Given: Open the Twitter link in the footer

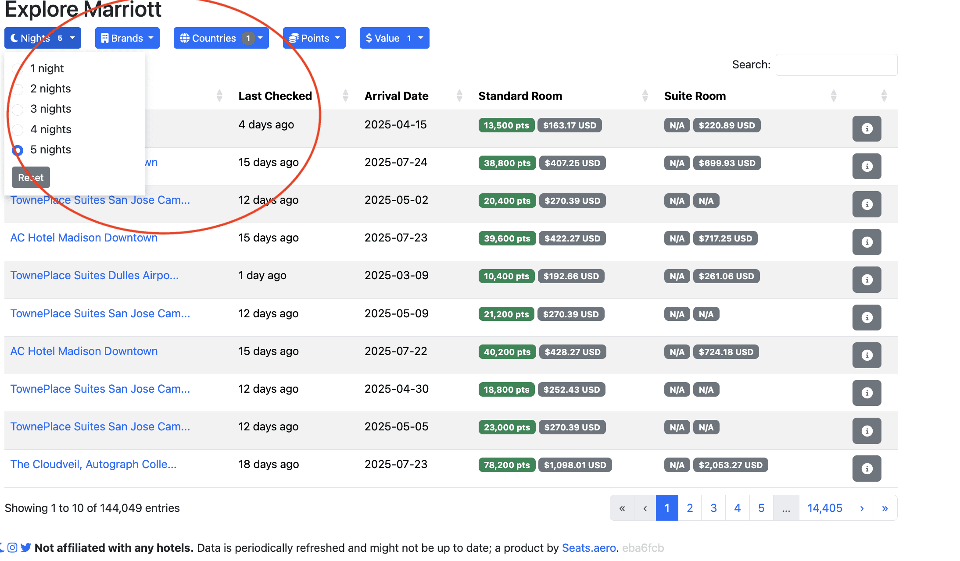Looking at the screenshot, I should point(26,548).
